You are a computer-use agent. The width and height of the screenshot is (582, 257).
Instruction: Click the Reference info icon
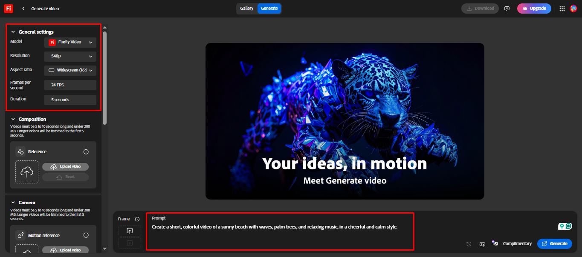tap(86, 151)
